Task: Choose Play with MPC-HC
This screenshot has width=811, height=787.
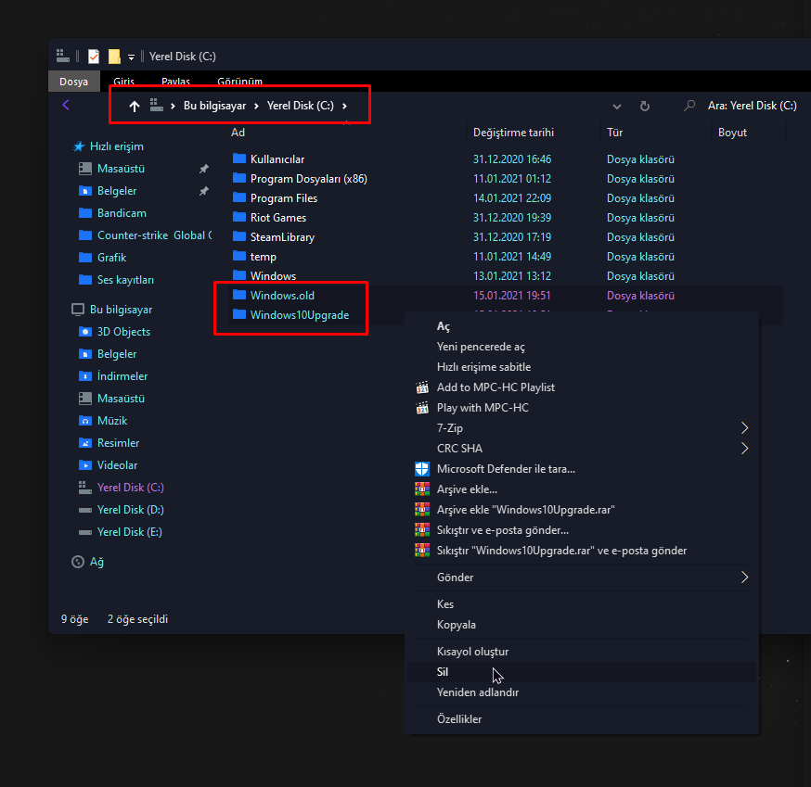Action: pyautogui.click(x=483, y=408)
